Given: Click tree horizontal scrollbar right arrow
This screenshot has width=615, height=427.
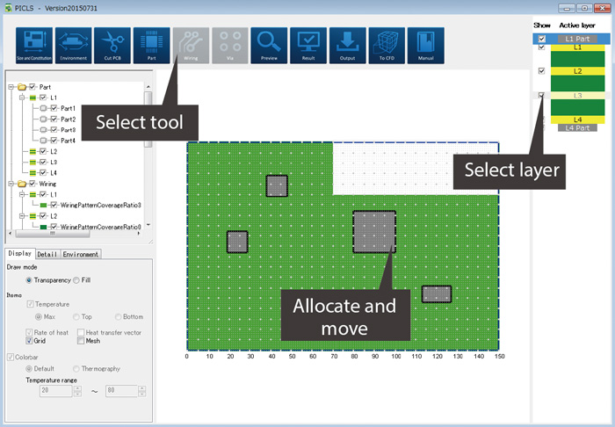Looking at the screenshot, I should (x=139, y=234).
